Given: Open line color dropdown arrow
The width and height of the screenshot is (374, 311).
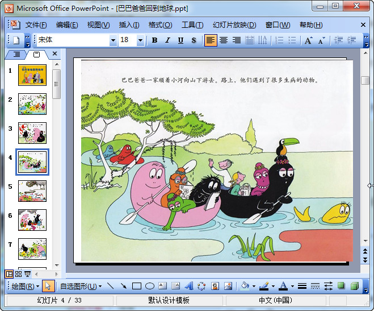Looking at the screenshot, I should (x=273, y=286).
